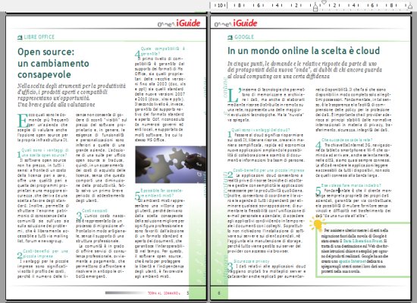417x303 pixels.
Task: Click the right indent marker on ruler
Action: pyautogui.click(x=411, y=6)
